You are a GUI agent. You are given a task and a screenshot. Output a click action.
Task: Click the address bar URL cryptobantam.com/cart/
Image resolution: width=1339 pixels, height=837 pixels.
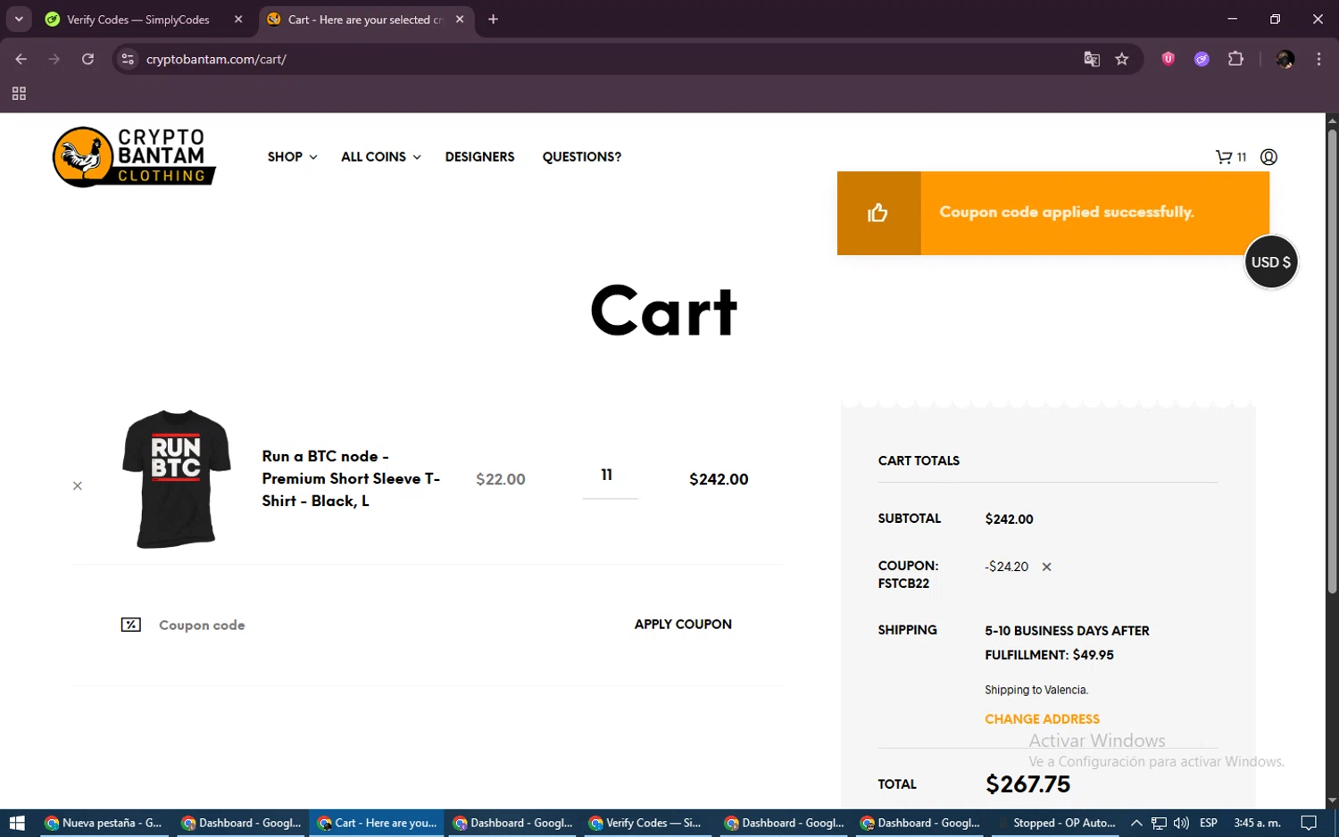216,59
